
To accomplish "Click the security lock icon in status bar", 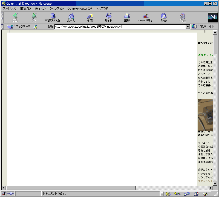I will (4, 193).
